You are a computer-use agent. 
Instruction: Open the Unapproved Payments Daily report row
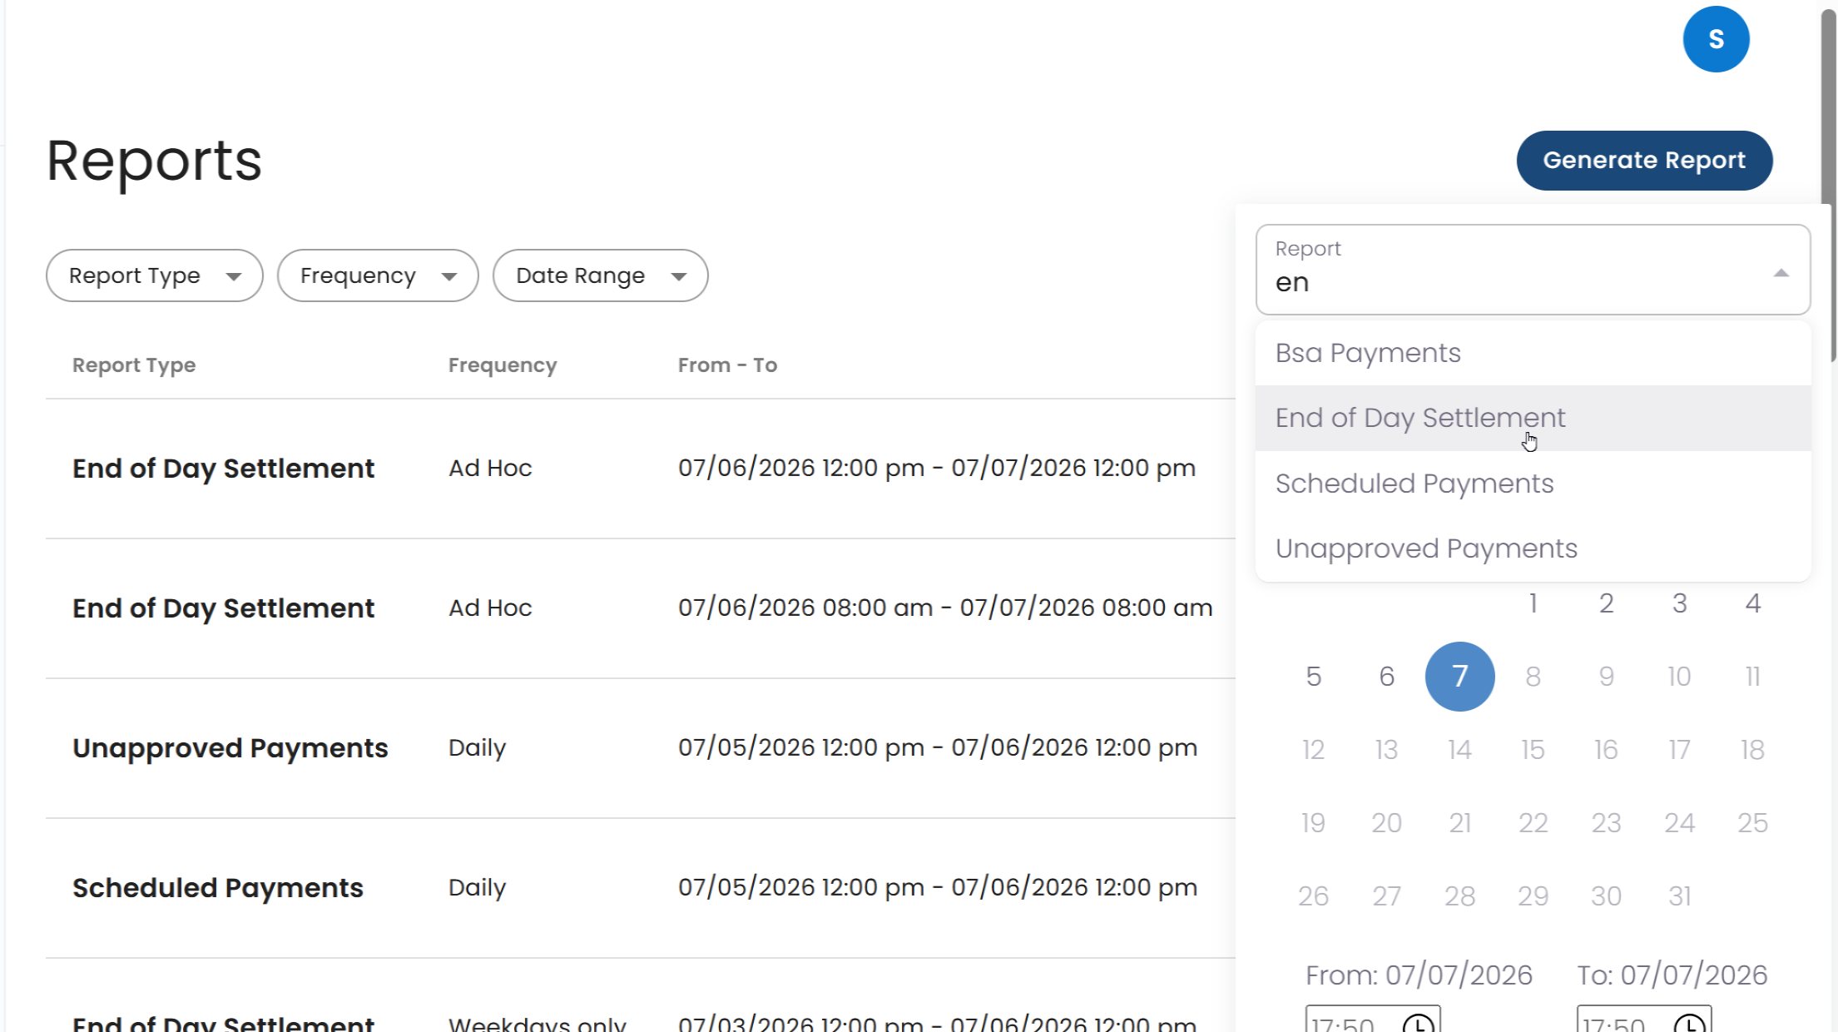point(641,747)
